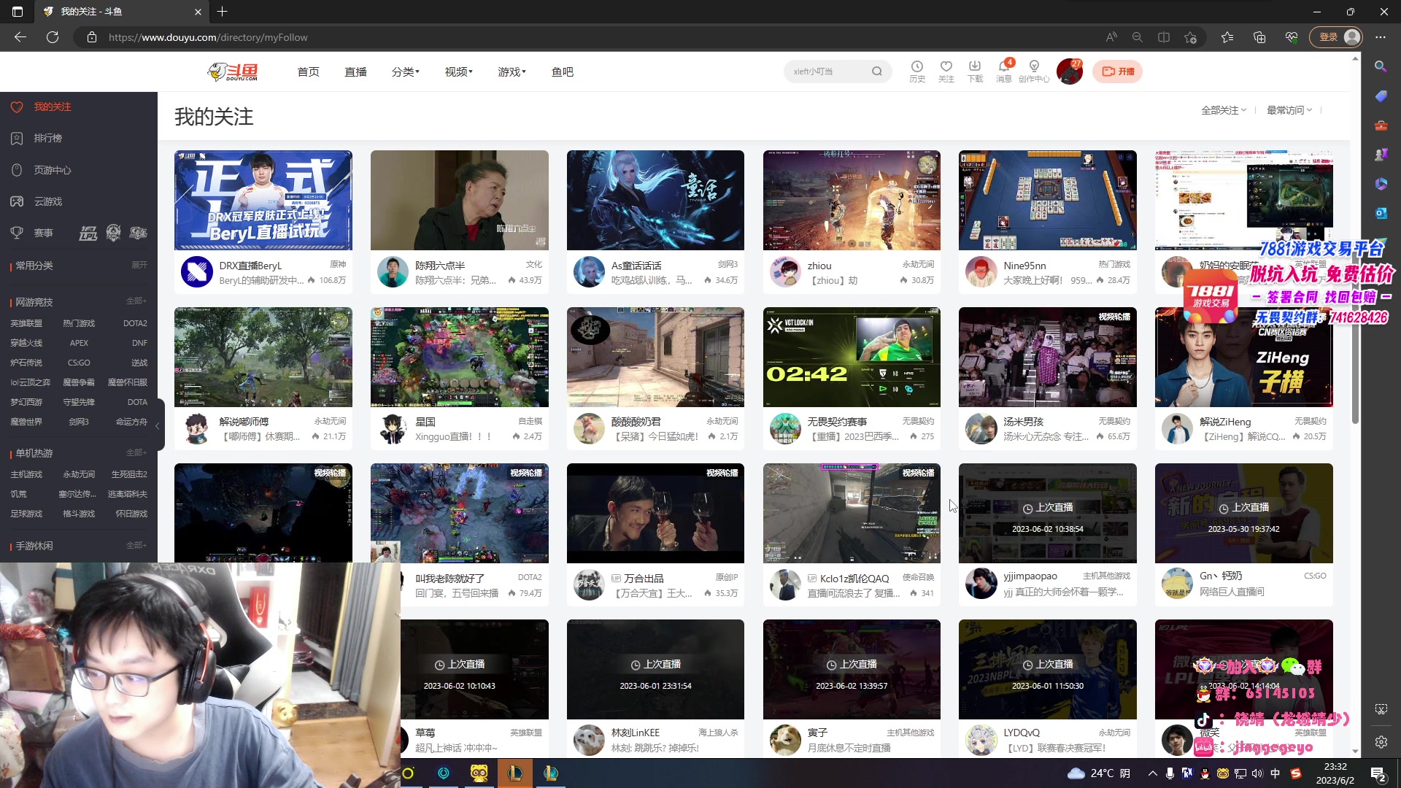Open the Edge sidebar Outlook icon
Image resolution: width=1401 pixels, height=788 pixels.
click(x=1381, y=213)
